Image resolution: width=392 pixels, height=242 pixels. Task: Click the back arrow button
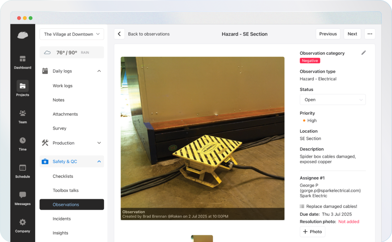pos(119,34)
